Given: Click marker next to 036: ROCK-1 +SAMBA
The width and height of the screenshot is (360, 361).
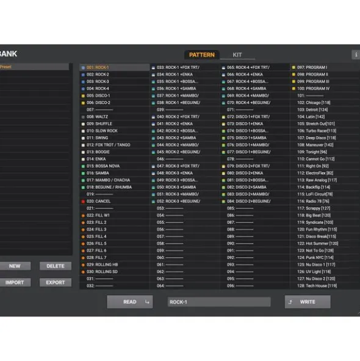Looking at the screenshot, I should point(153,89).
